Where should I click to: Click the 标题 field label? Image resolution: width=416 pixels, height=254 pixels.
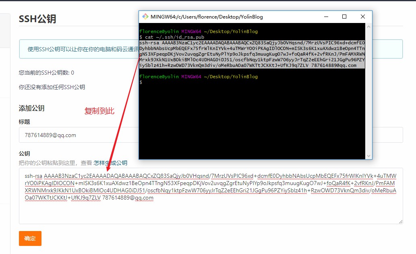[x=25, y=122]
